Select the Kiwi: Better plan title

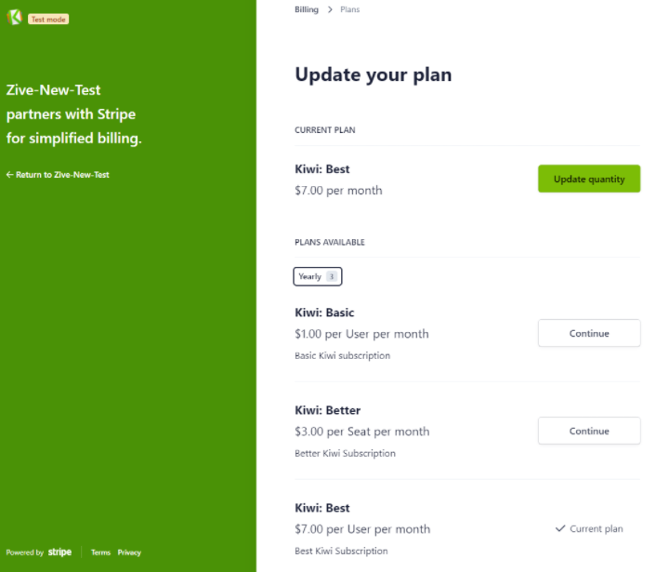(328, 410)
